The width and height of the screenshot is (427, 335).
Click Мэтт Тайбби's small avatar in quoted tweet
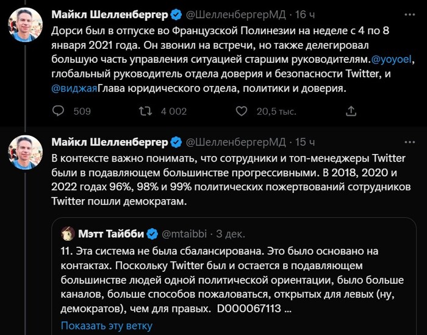point(67,234)
